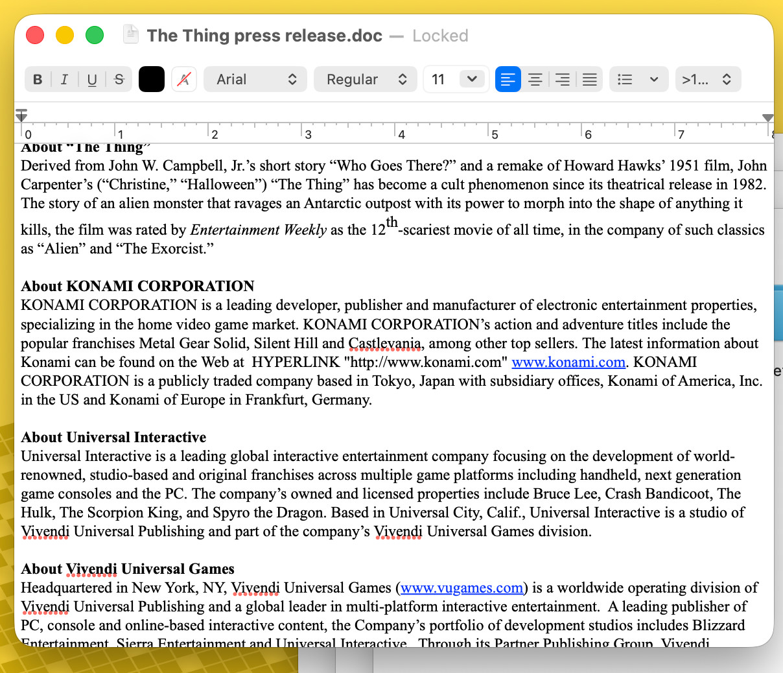
Task: Open the www.konami.com link
Action: coord(568,362)
